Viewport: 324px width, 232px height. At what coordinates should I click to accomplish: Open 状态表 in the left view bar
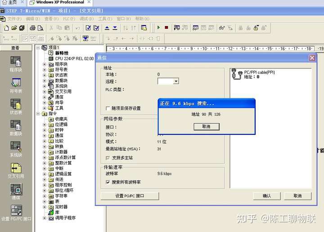pyautogui.click(x=16, y=107)
